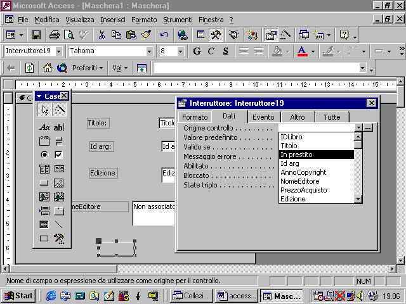Open the font size 8 dropdown
The image size is (406, 304).
[180, 51]
